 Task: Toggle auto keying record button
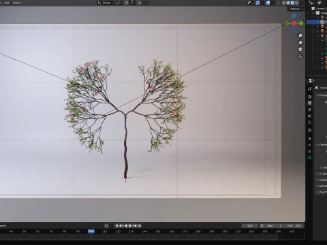(x=106, y=225)
